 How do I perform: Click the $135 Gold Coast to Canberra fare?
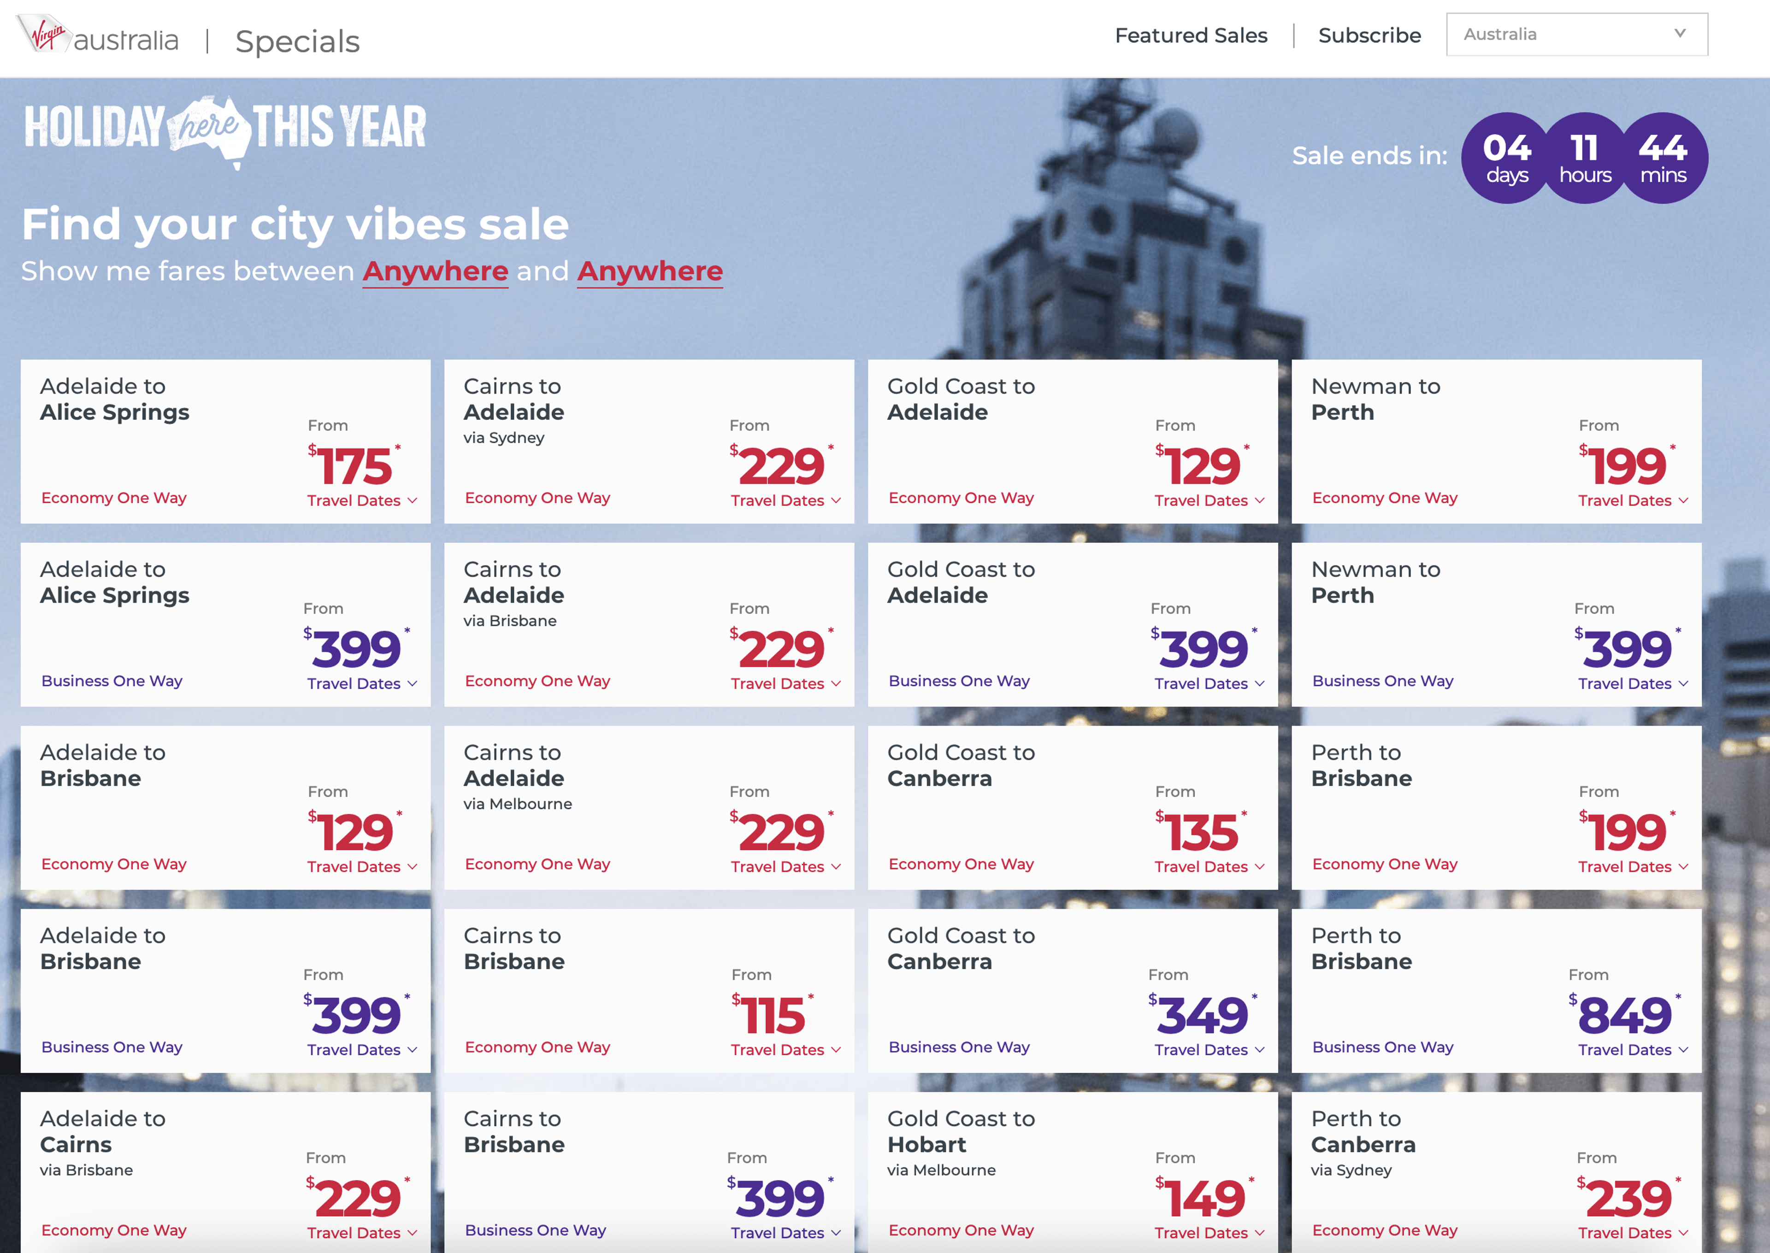[1201, 833]
